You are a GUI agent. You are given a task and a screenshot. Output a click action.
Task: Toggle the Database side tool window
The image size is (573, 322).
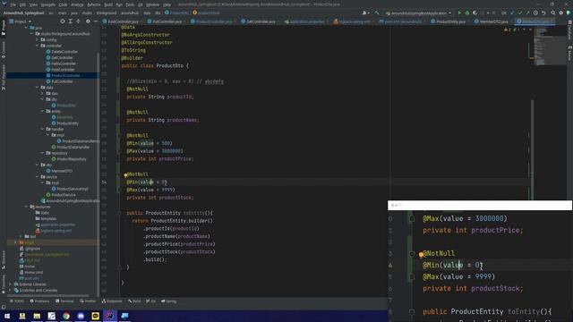[569, 30]
